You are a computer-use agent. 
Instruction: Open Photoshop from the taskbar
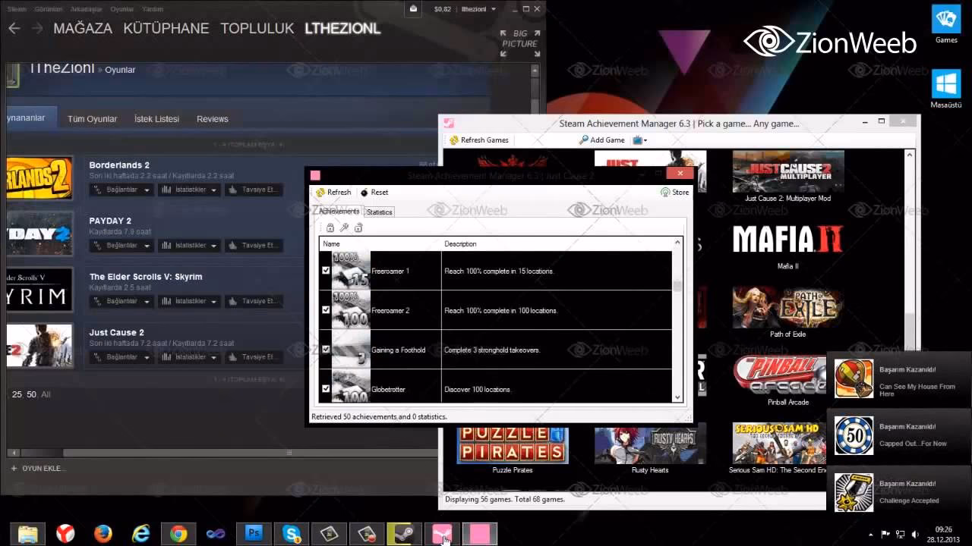pos(254,534)
